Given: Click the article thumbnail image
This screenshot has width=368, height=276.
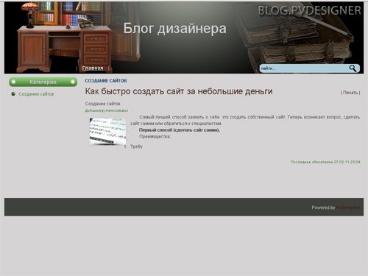Looking at the screenshot, I should pos(107,131).
